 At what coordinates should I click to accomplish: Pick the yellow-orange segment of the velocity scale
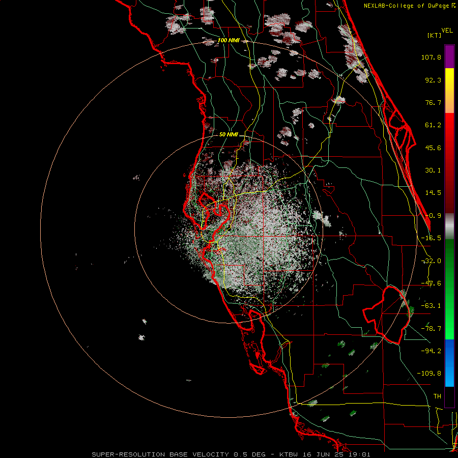pos(449,91)
